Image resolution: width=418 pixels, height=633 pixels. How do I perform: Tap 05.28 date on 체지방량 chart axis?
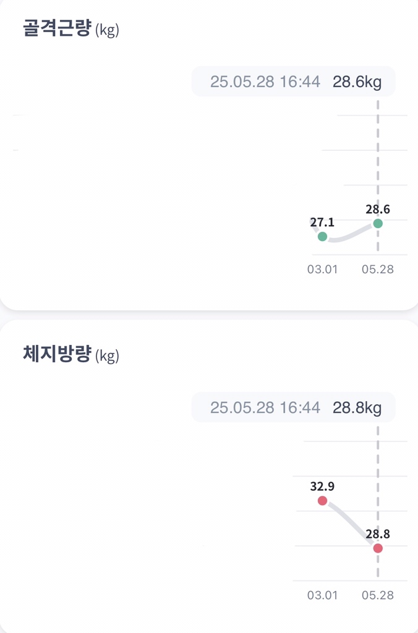378,595
